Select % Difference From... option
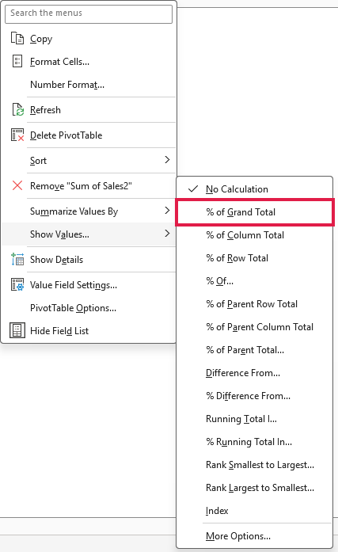Screen dimensions: 338x552 pos(254,396)
